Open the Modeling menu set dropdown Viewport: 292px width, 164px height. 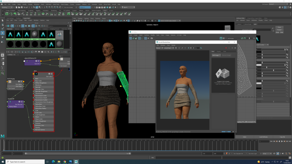click(x=7, y=7)
